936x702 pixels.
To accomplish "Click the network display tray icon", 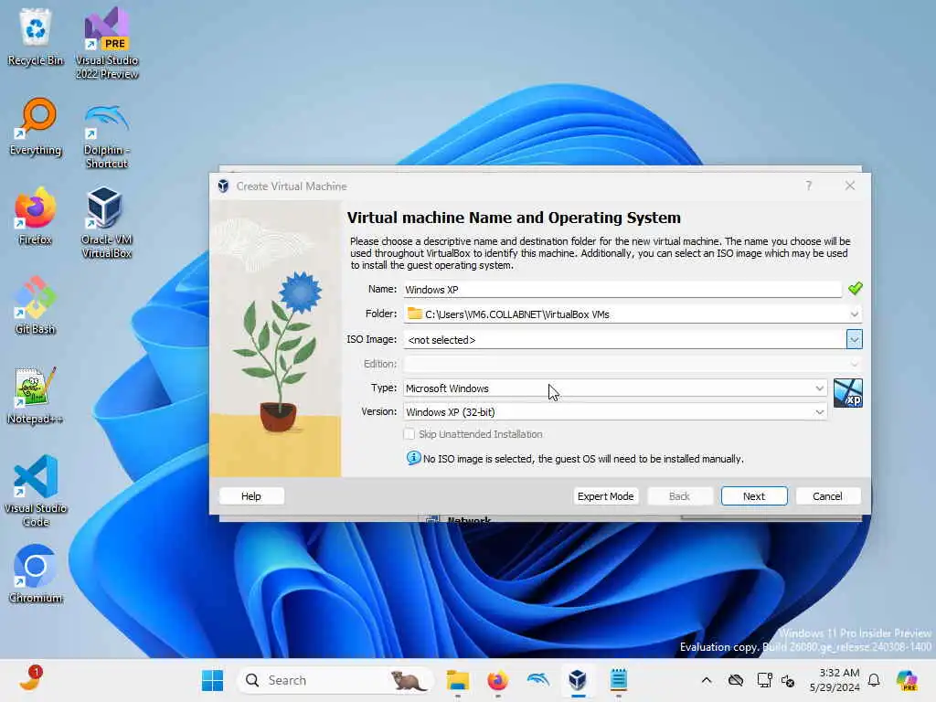I will (x=764, y=680).
